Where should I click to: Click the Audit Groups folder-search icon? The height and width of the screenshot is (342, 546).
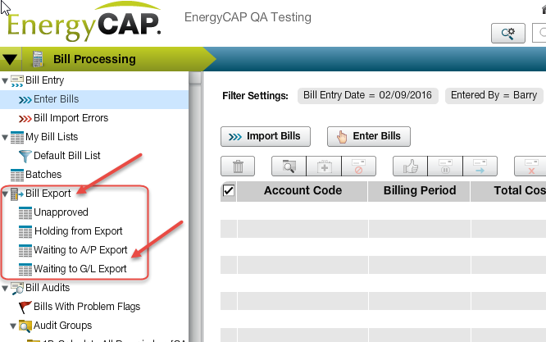coord(25,326)
